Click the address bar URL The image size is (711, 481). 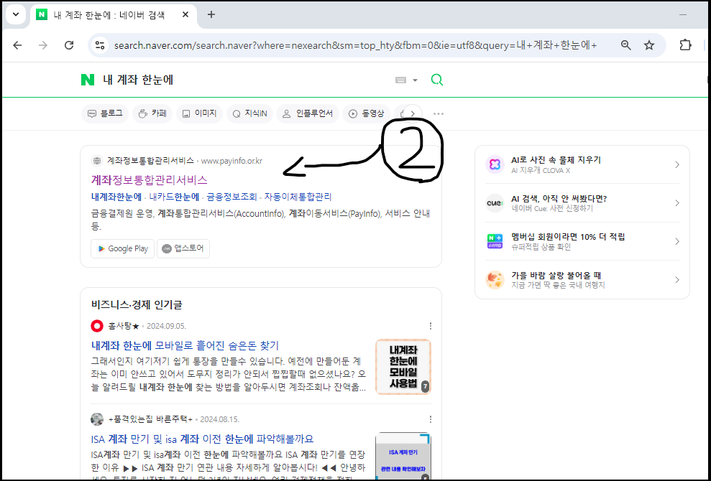pos(355,45)
